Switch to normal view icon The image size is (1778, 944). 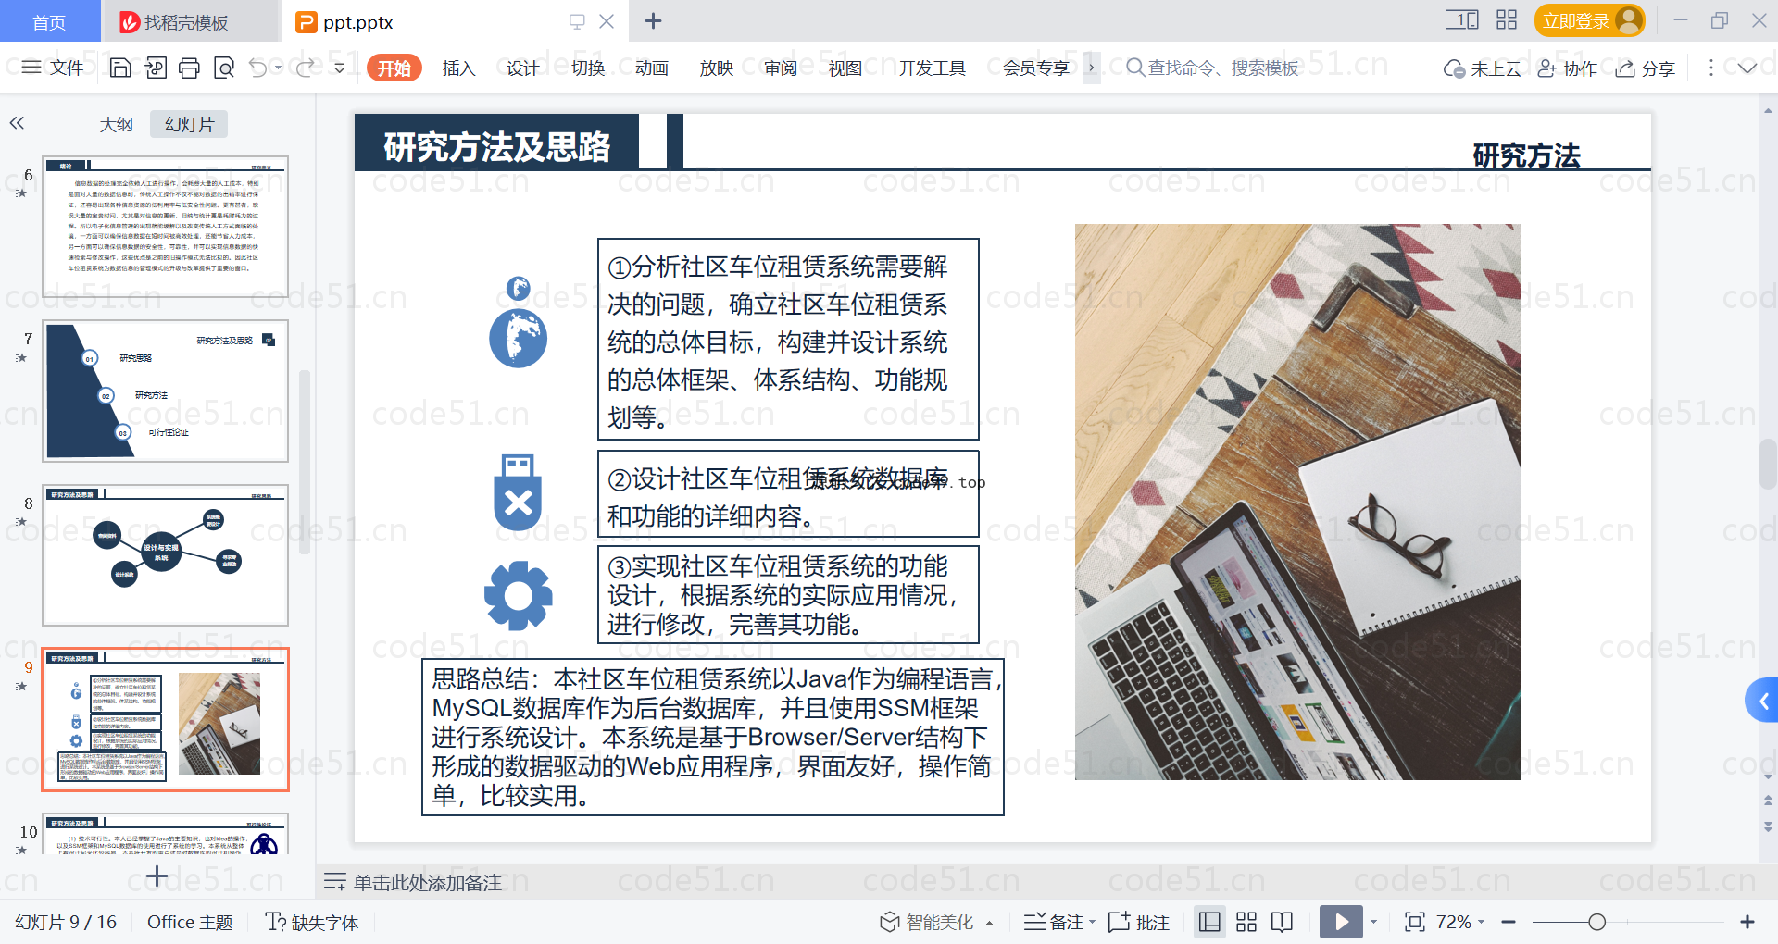(1209, 922)
